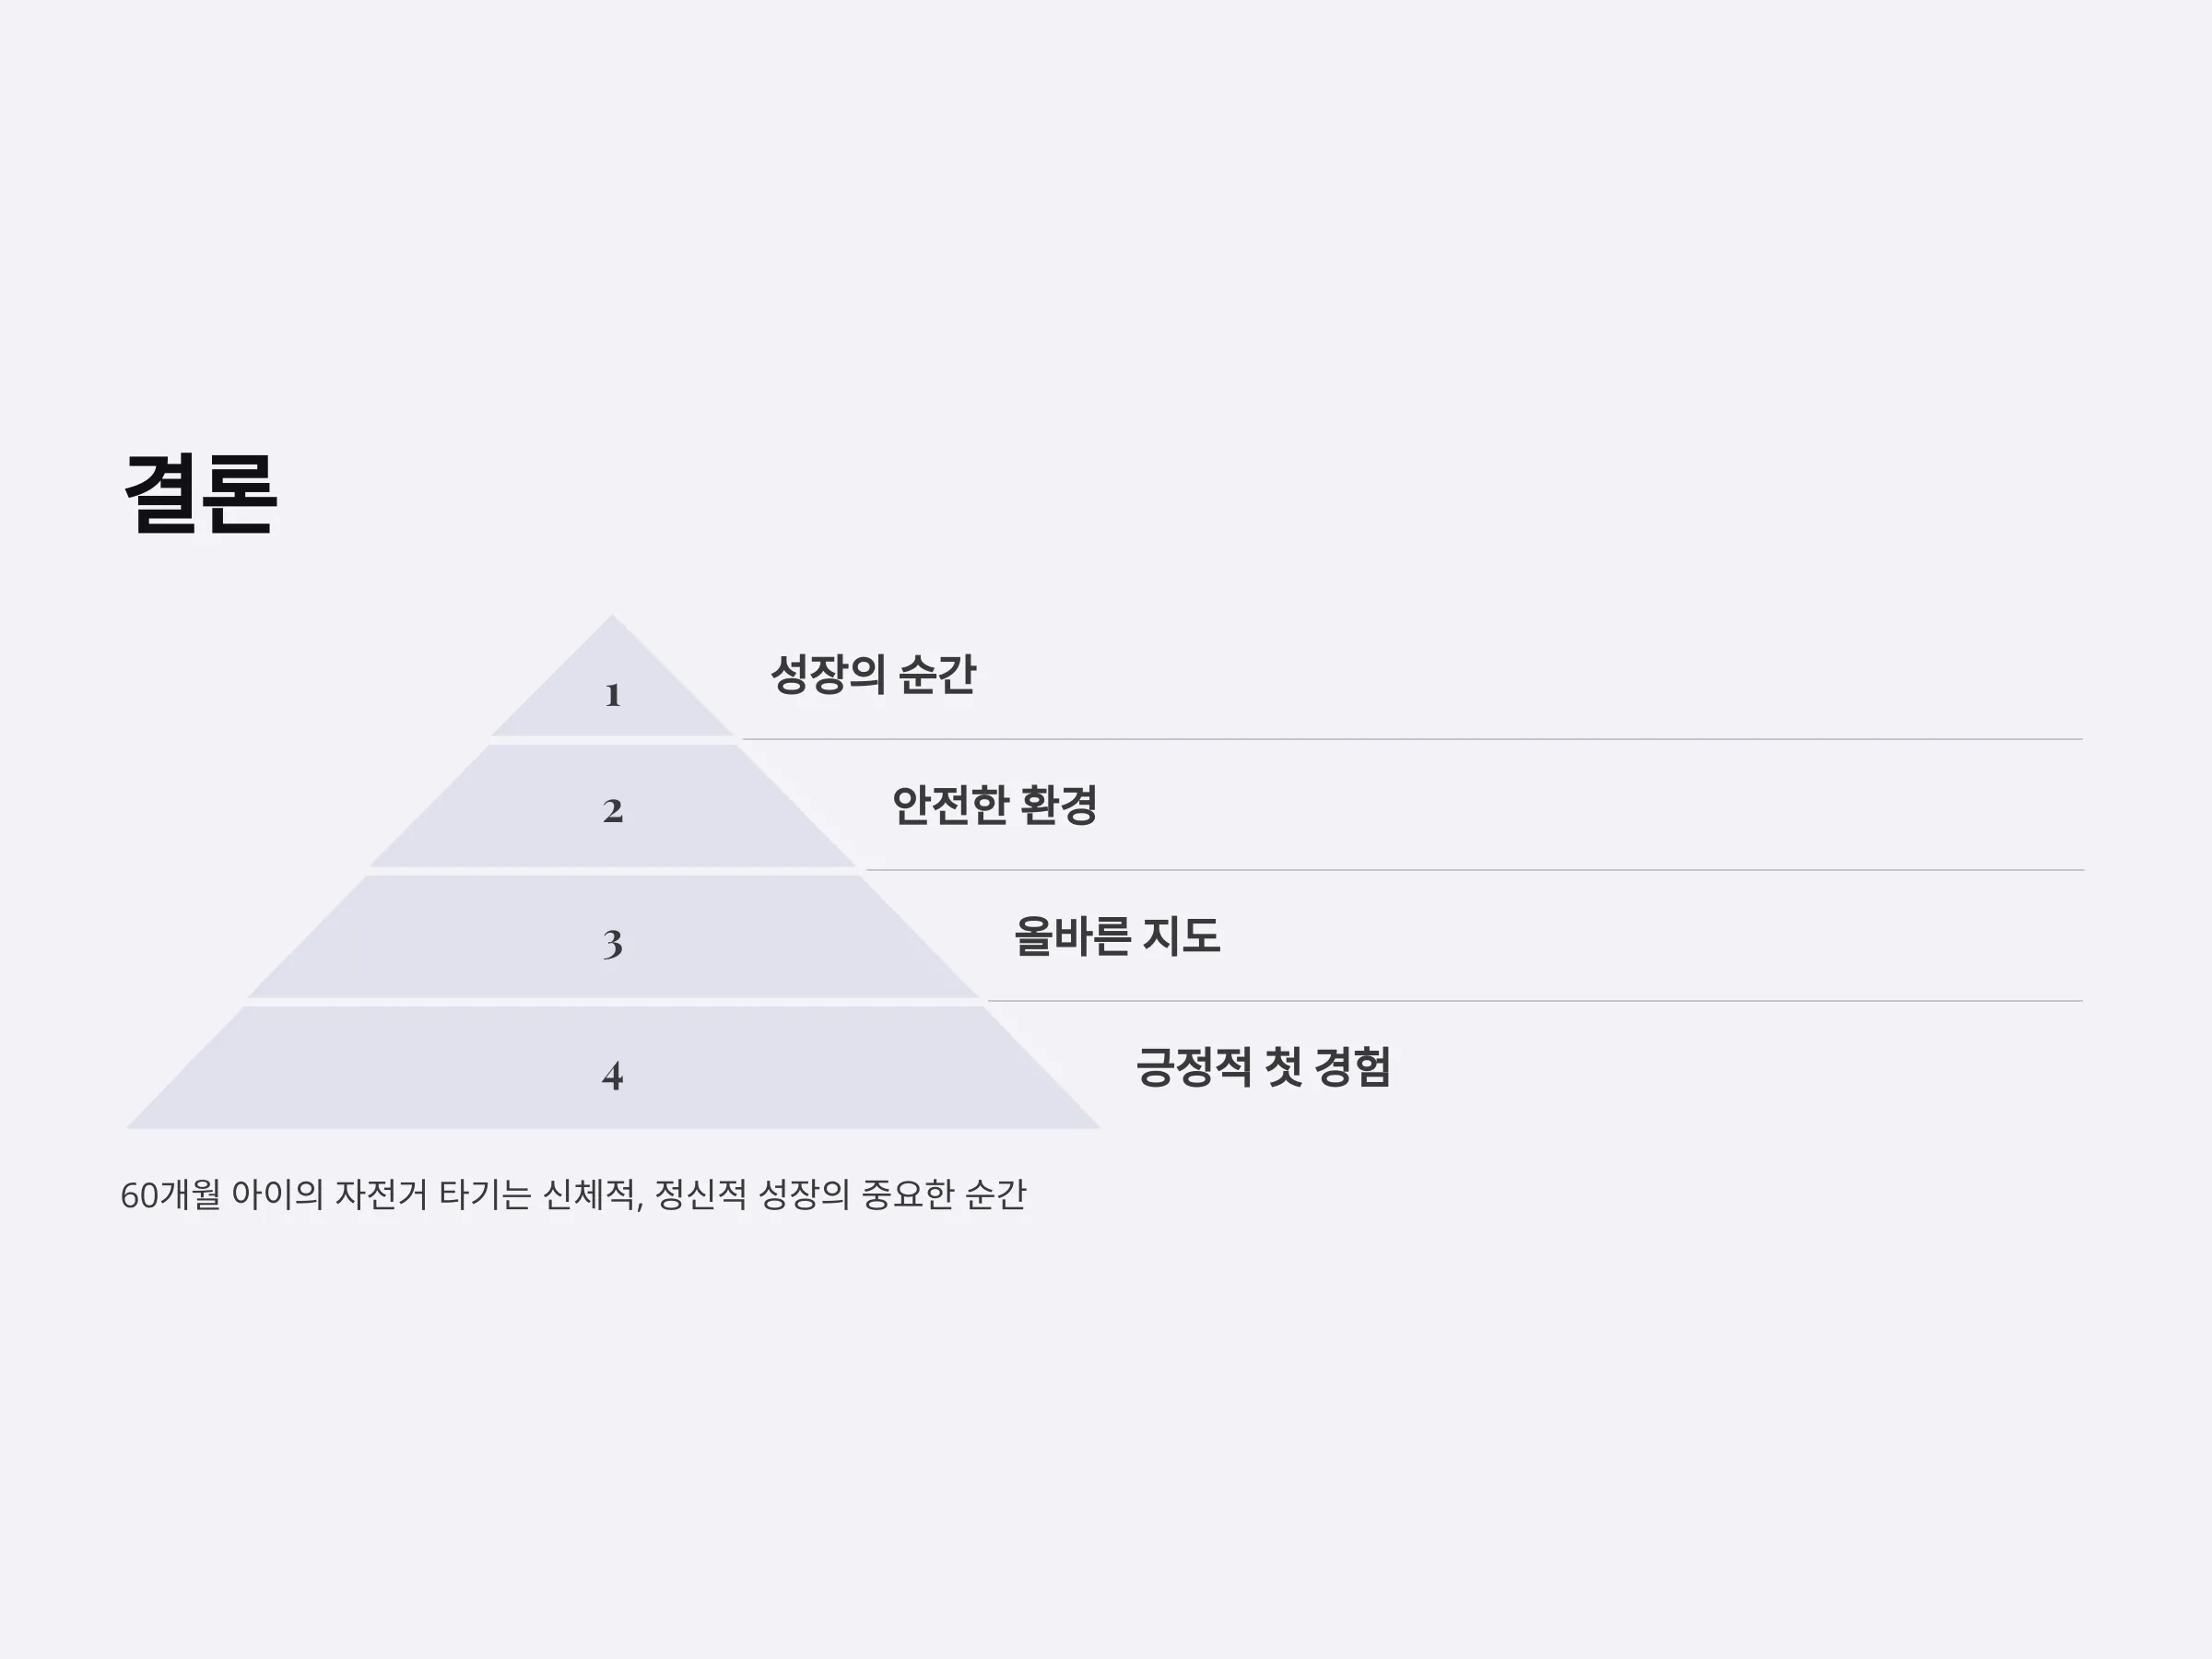Click 정신적 in the bottom caption
Screen dimensions: 2212x1659
pos(700,1195)
